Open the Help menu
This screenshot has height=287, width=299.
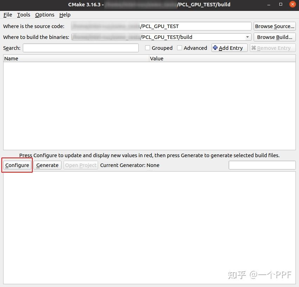(65, 15)
